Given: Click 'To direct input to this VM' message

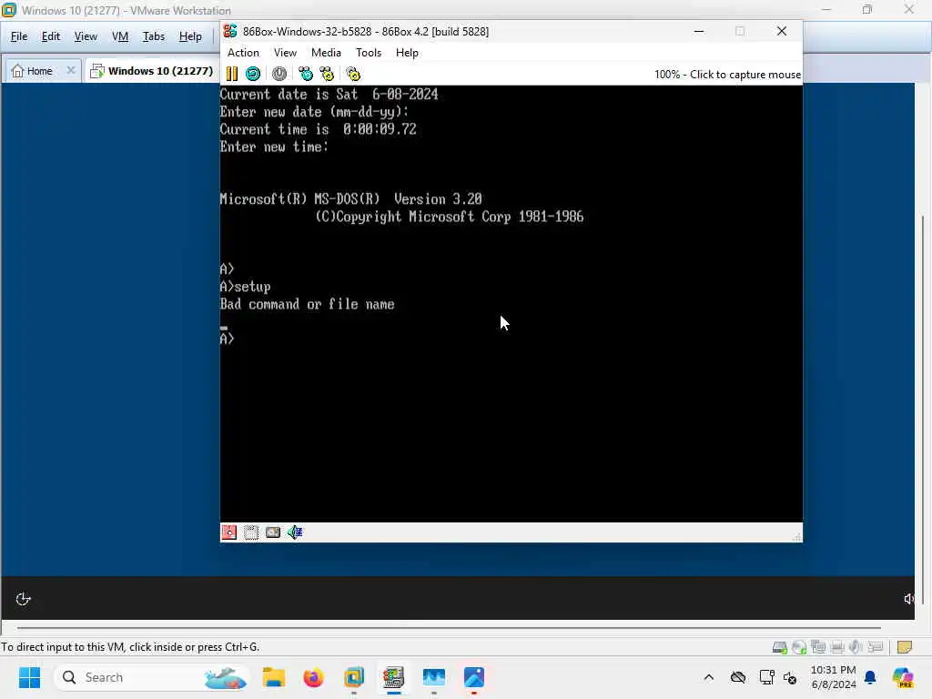Looking at the screenshot, I should [x=129, y=647].
